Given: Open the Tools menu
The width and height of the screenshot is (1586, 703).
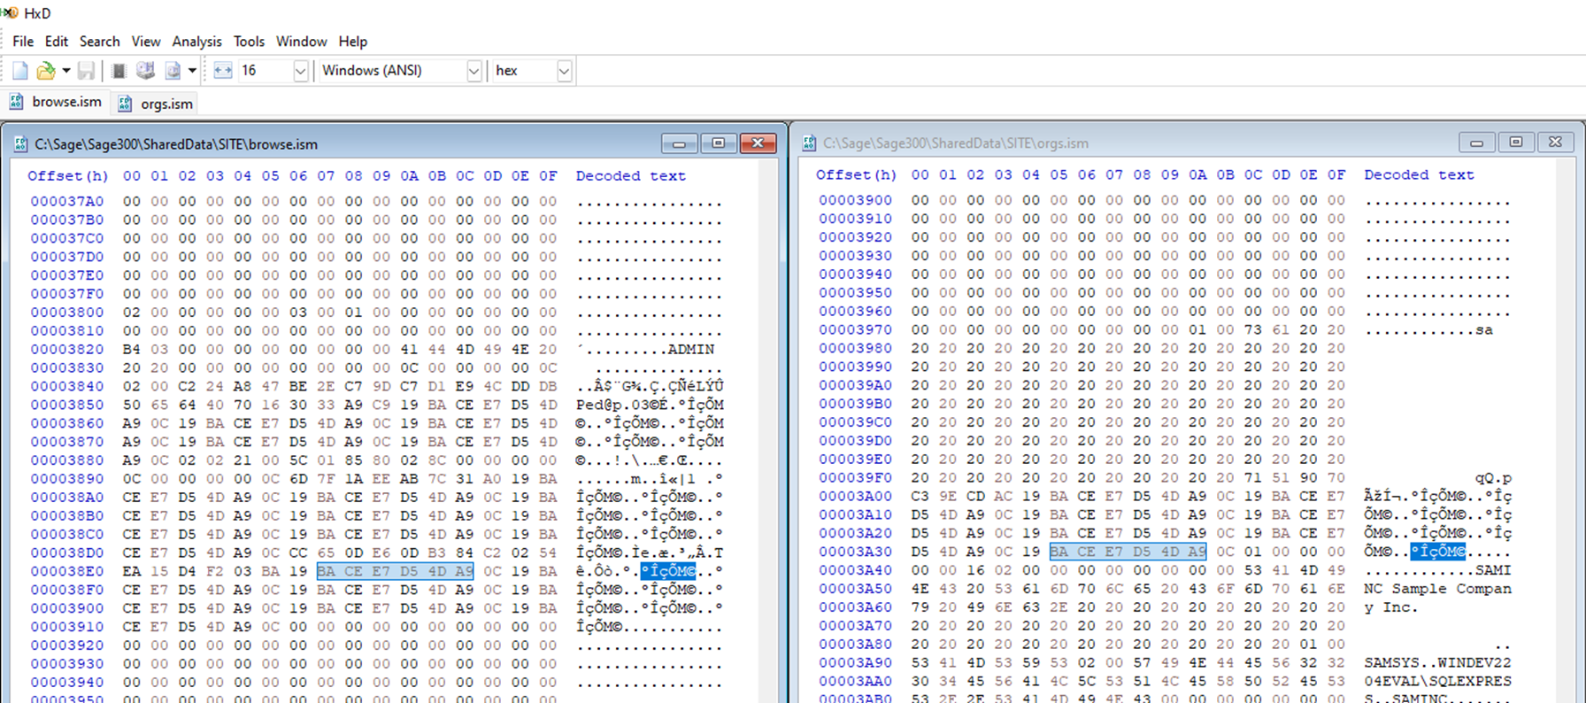Looking at the screenshot, I should coord(249,42).
